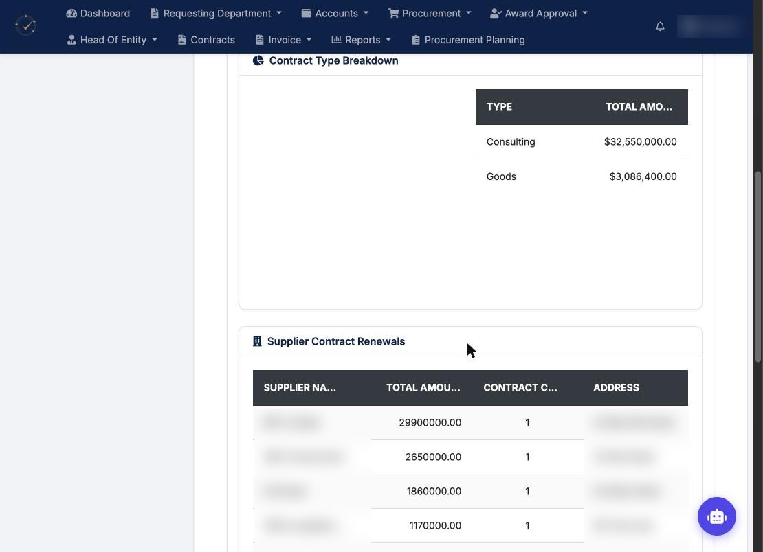The image size is (763, 552).
Task: Click the Contract Type Breakdown pie icon
Action: coord(258,60)
